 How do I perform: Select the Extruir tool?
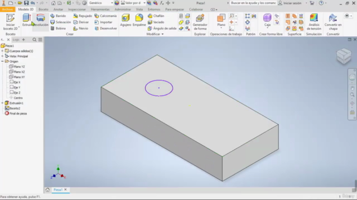[x=27, y=20]
